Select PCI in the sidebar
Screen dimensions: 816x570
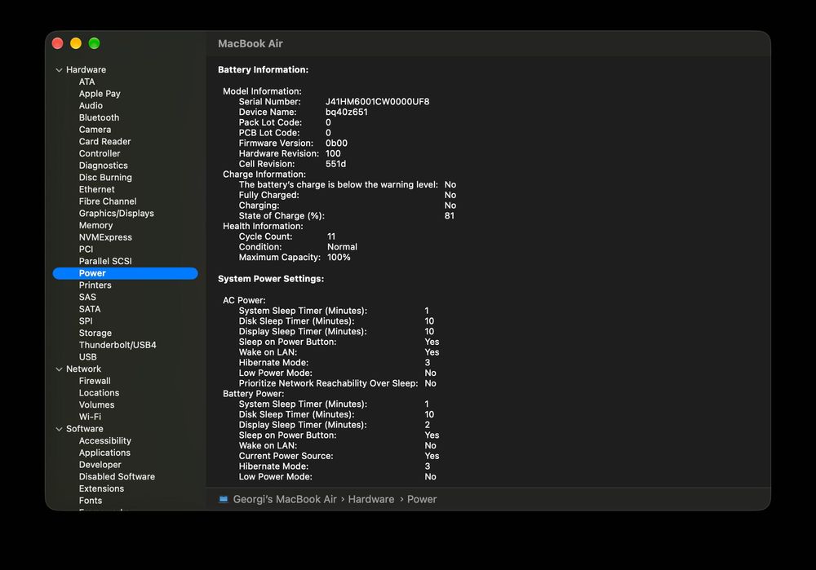(x=86, y=249)
